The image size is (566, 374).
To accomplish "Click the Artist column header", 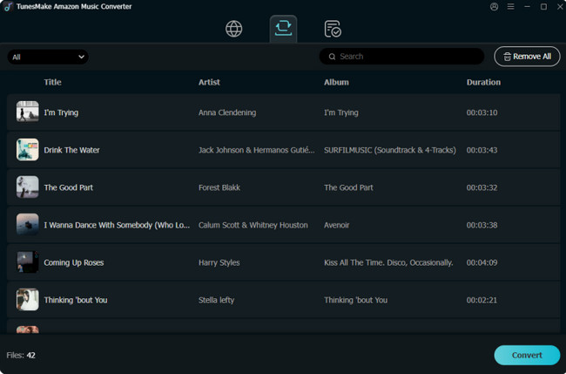I will click(x=209, y=82).
